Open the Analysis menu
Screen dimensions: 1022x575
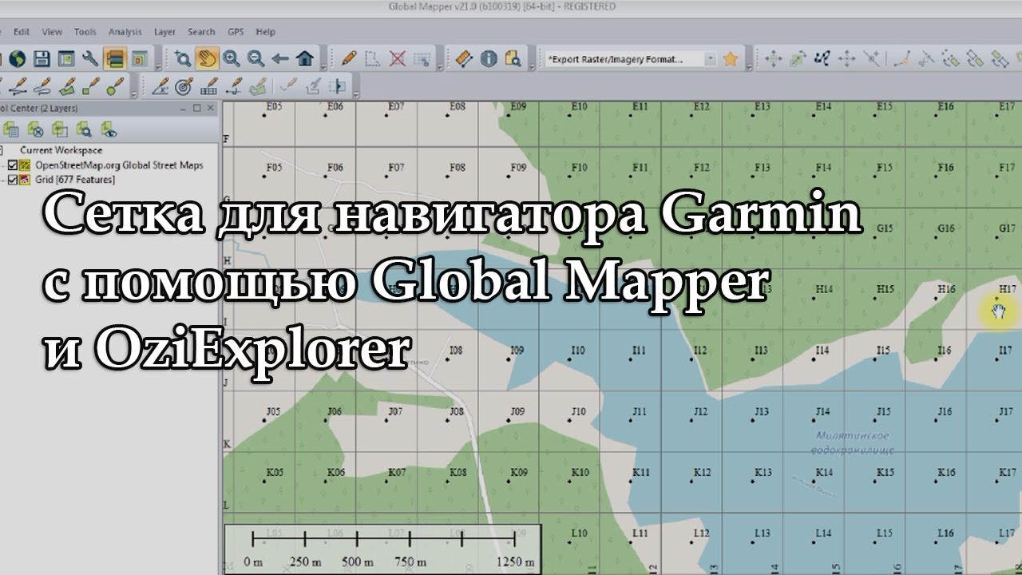point(125,32)
